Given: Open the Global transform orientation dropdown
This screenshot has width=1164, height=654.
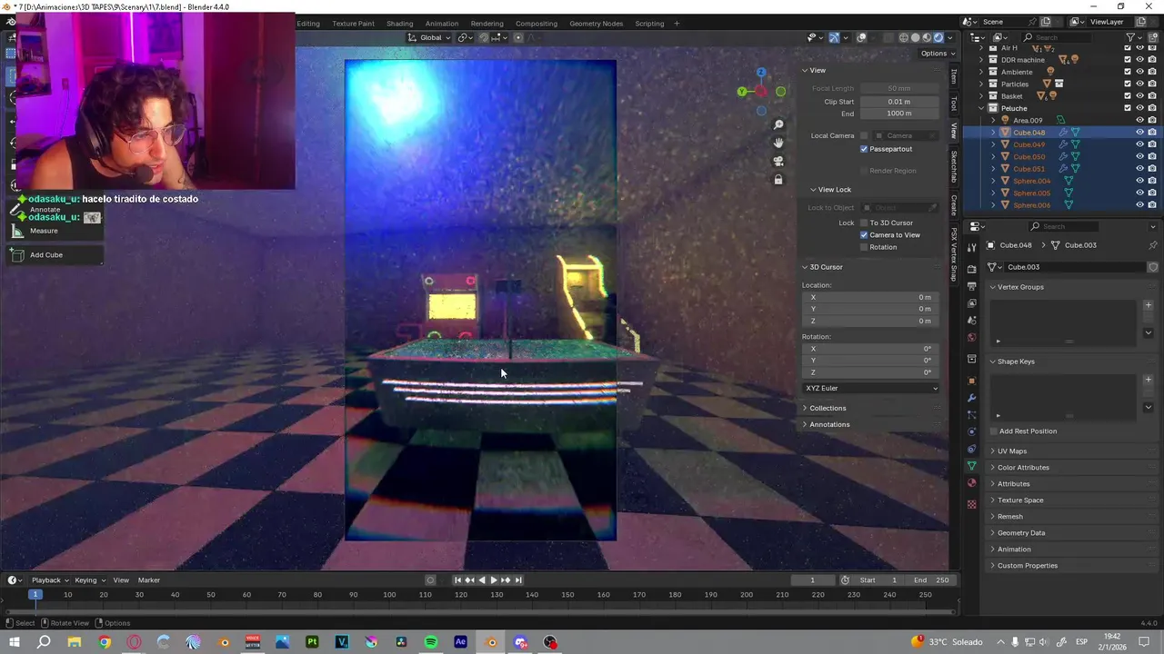Looking at the screenshot, I should [429, 37].
